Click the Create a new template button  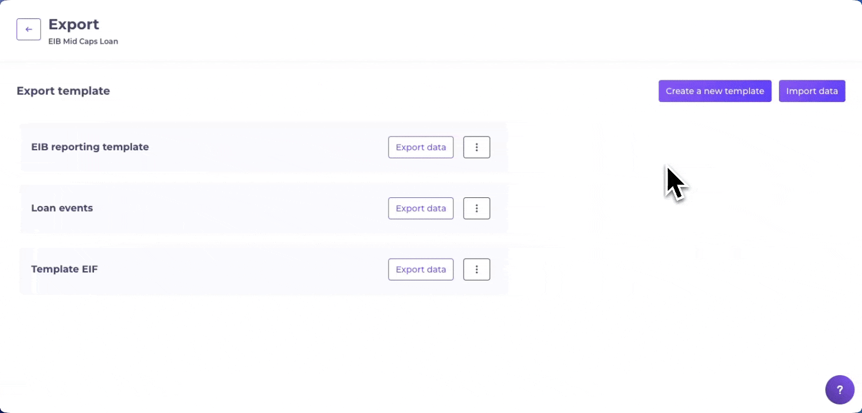pyautogui.click(x=715, y=91)
